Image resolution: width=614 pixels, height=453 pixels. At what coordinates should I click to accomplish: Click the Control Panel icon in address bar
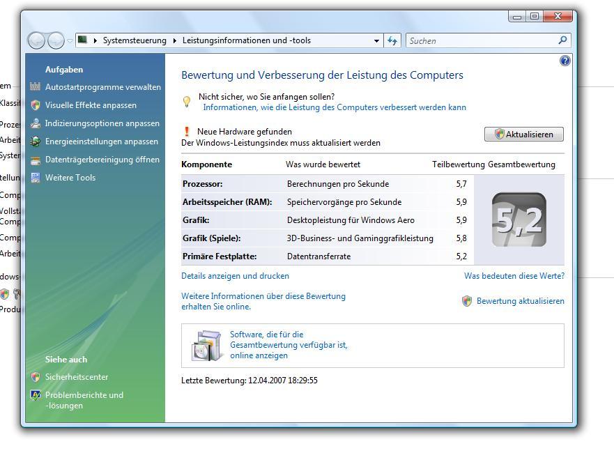(x=82, y=40)
